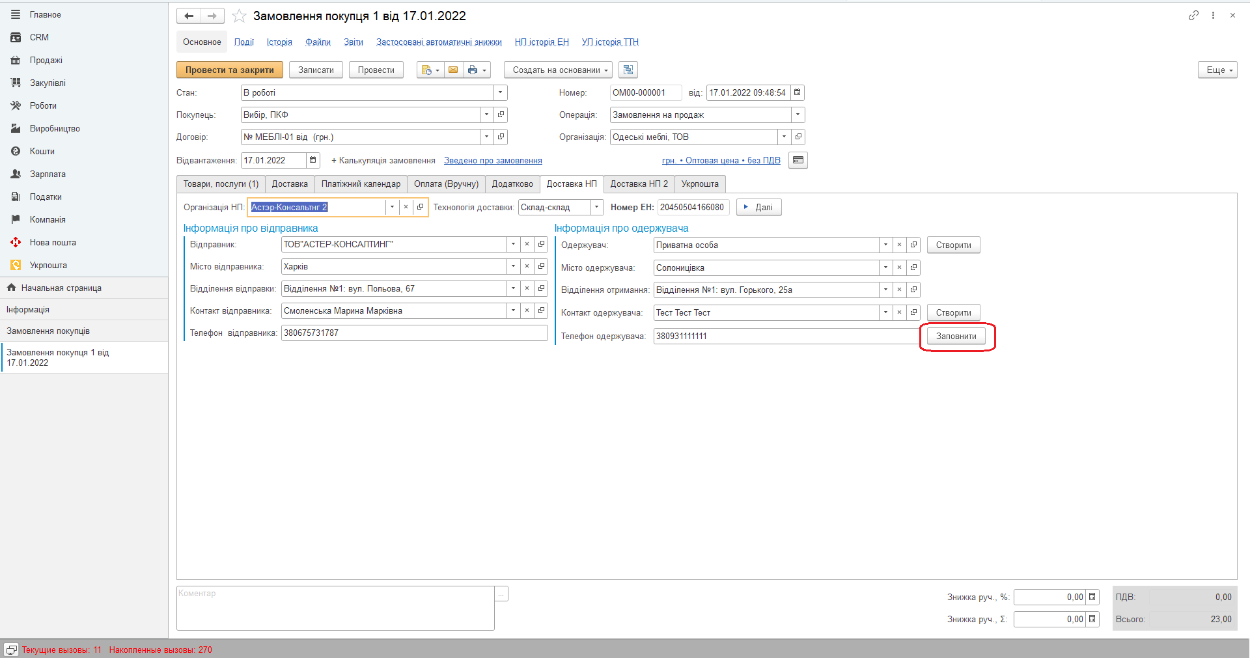Click the back arrow navigation button
The width and height of the screenshot is (1250, 658).
coord(189,16)
